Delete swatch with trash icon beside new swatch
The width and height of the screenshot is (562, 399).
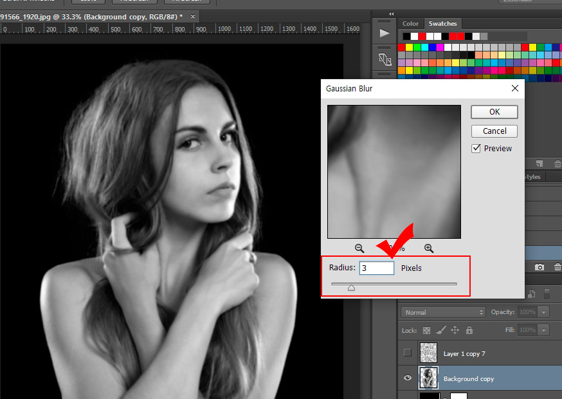[x=557, y=164]
